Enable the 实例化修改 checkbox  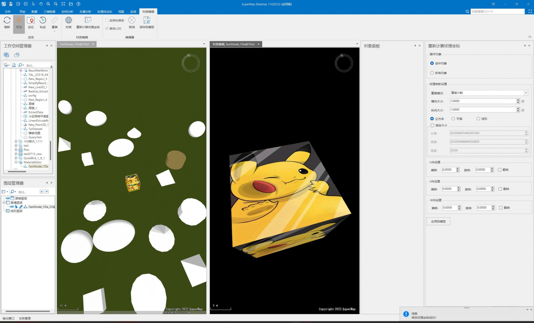[107, 20]
